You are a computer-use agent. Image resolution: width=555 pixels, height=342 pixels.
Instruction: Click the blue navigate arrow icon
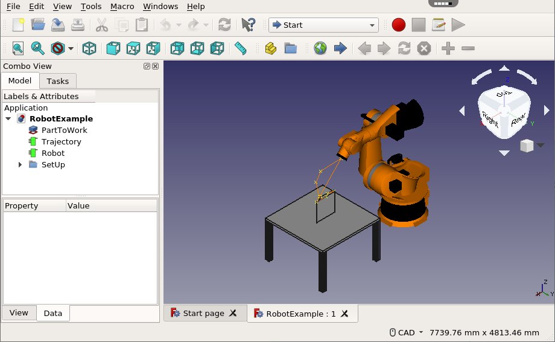pyautogui.click(x=340, y=48)
